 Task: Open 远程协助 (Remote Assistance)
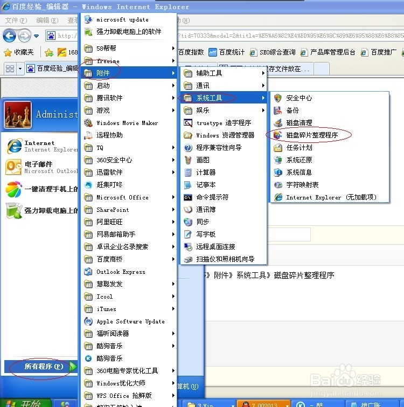click(x=129, y=135)
